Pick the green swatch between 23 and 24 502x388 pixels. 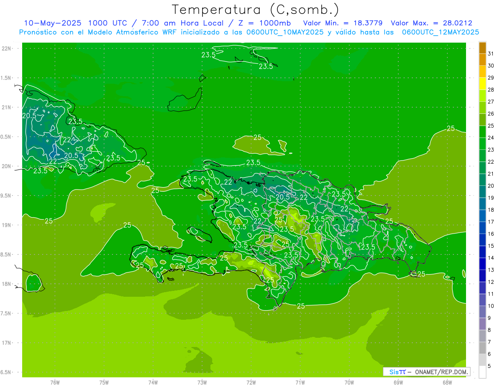tap(482, 144)
